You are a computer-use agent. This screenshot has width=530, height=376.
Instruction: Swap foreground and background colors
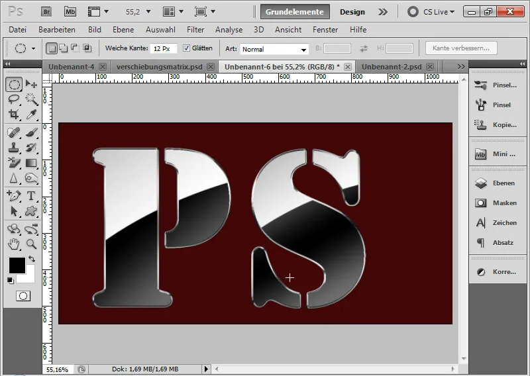pos(32,259)
